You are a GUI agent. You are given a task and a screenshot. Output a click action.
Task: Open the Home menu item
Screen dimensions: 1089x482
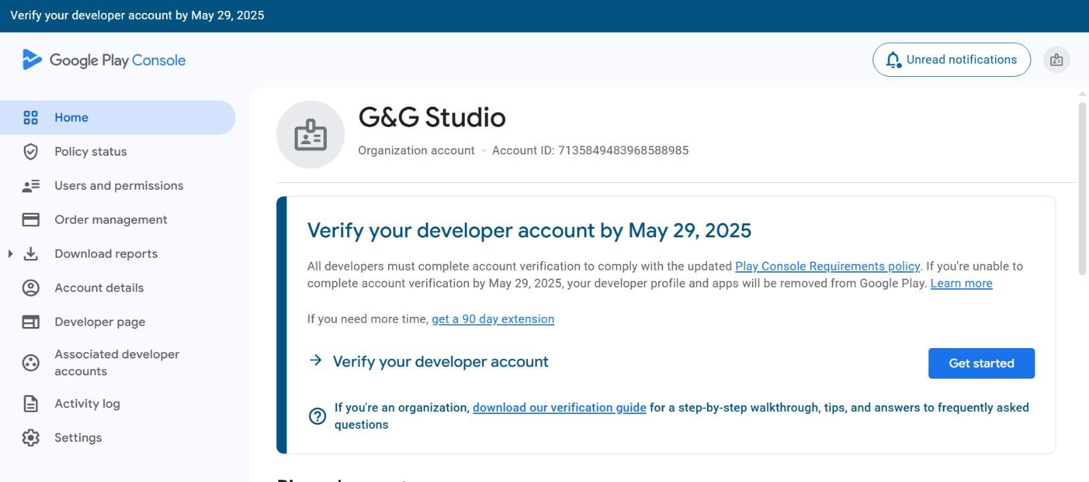(118, 118)
